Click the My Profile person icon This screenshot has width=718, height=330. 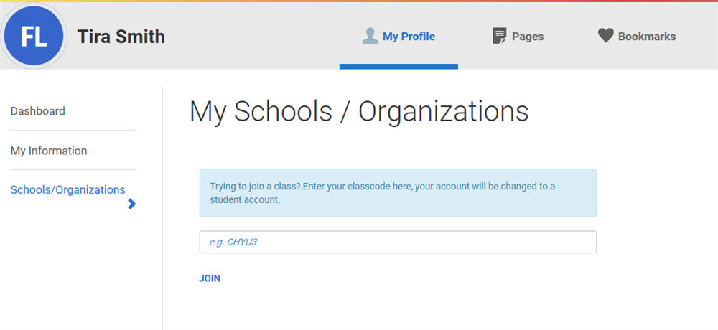(x=370, y=36)
